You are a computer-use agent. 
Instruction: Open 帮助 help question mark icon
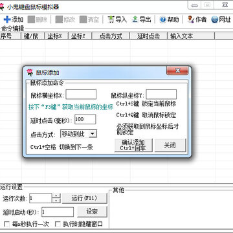coord(163,19)
